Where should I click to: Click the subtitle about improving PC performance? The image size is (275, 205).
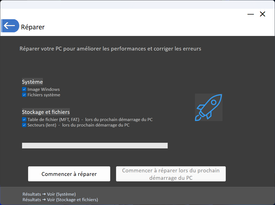[x=110, y=49]
